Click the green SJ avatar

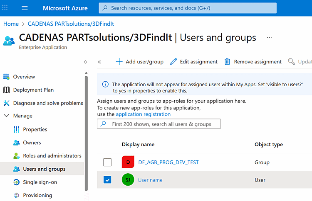[x=128, y=180]
